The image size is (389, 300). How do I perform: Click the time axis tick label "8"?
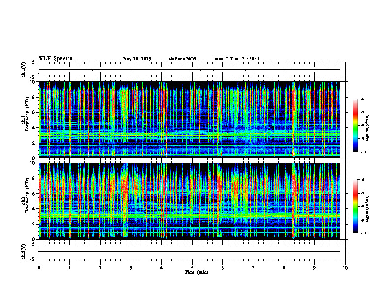284,268
